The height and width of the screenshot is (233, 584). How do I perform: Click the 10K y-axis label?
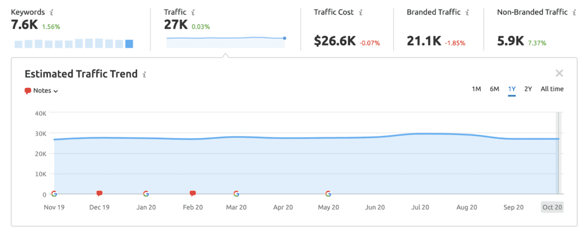(x=39, y=174)
